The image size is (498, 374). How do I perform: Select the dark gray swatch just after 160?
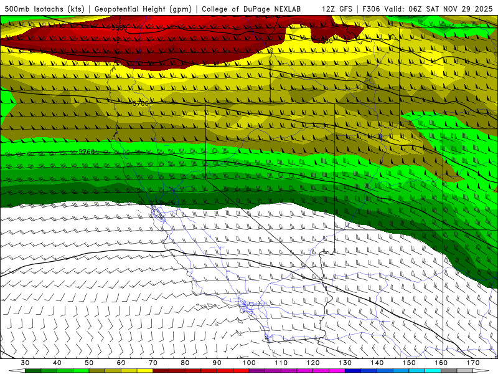[x=449, y=371]
